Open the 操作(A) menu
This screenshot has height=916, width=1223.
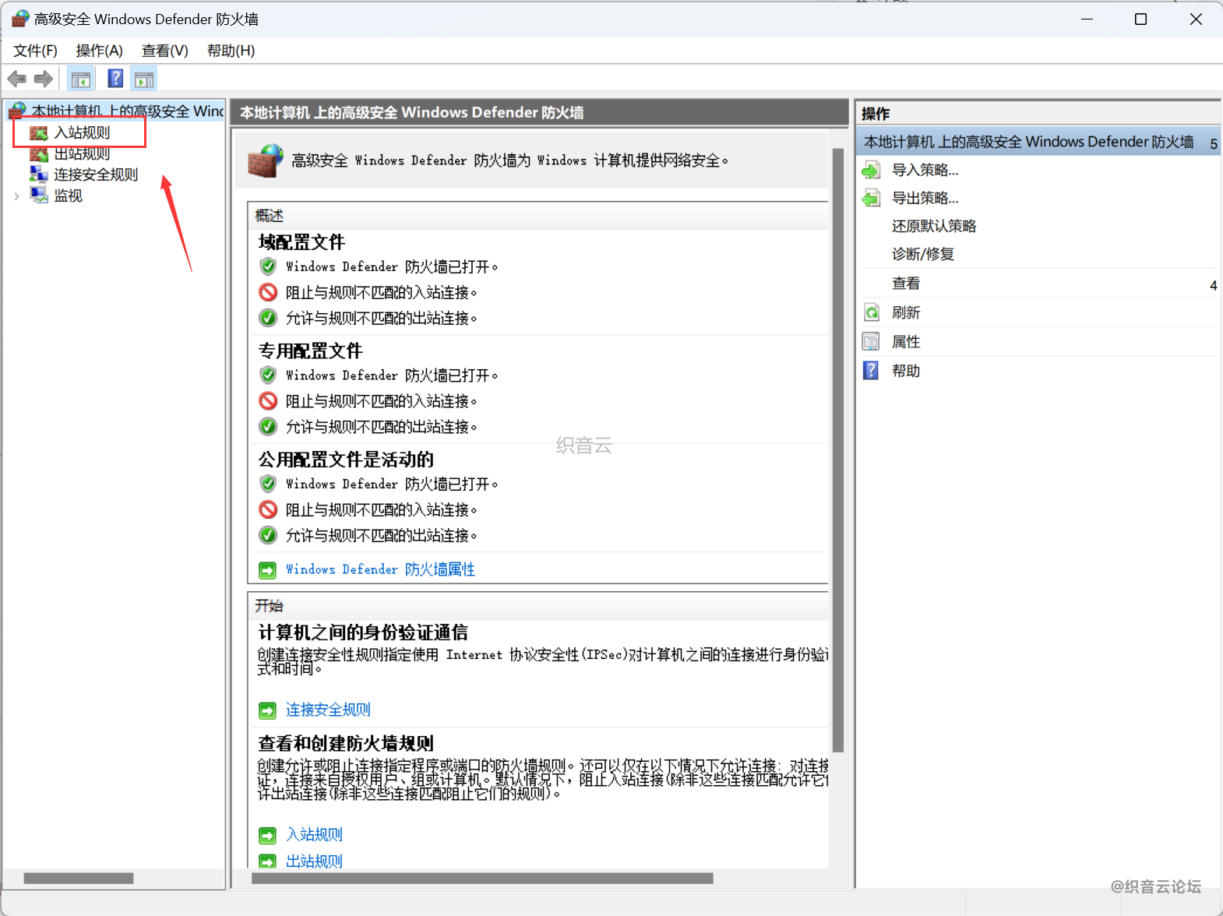pyautogui.click(x=100, y=51)
